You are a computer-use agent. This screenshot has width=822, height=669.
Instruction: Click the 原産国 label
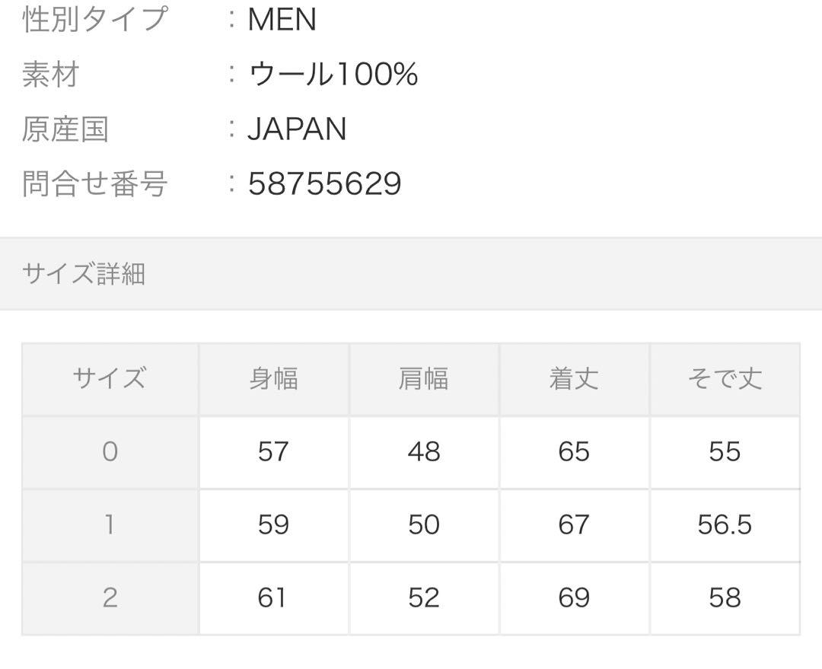(x=65, y=129)
